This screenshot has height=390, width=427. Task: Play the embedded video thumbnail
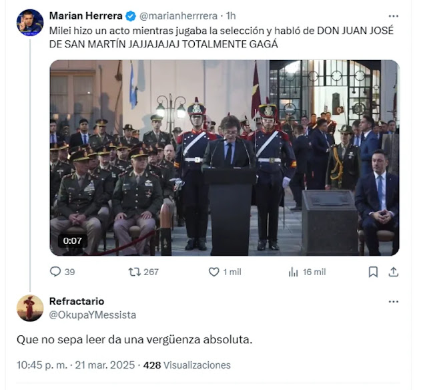(224, 158)
